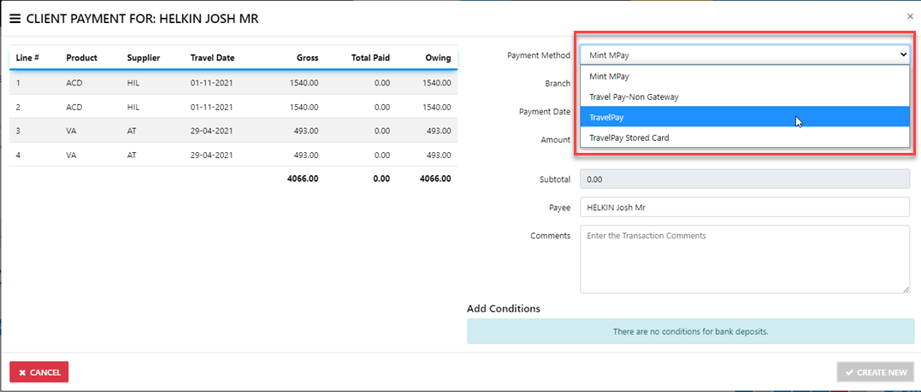Close the client payment dialog
This screenshot has width=921, height=392.
point(910,15)
